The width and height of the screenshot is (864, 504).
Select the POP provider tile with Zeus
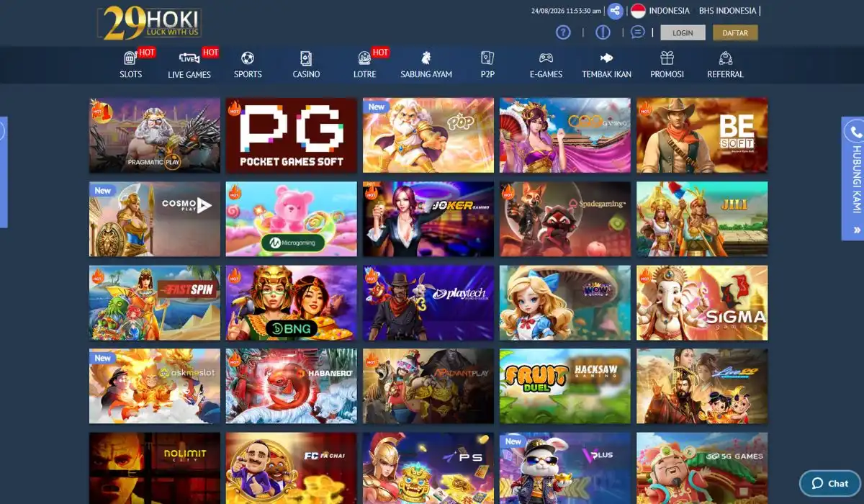coord(428,135)
